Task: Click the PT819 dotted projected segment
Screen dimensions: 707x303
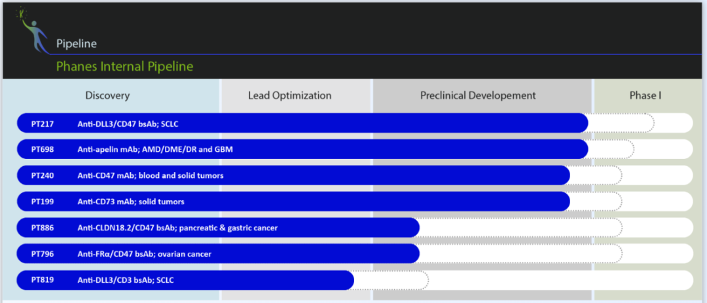Action: 391,280
